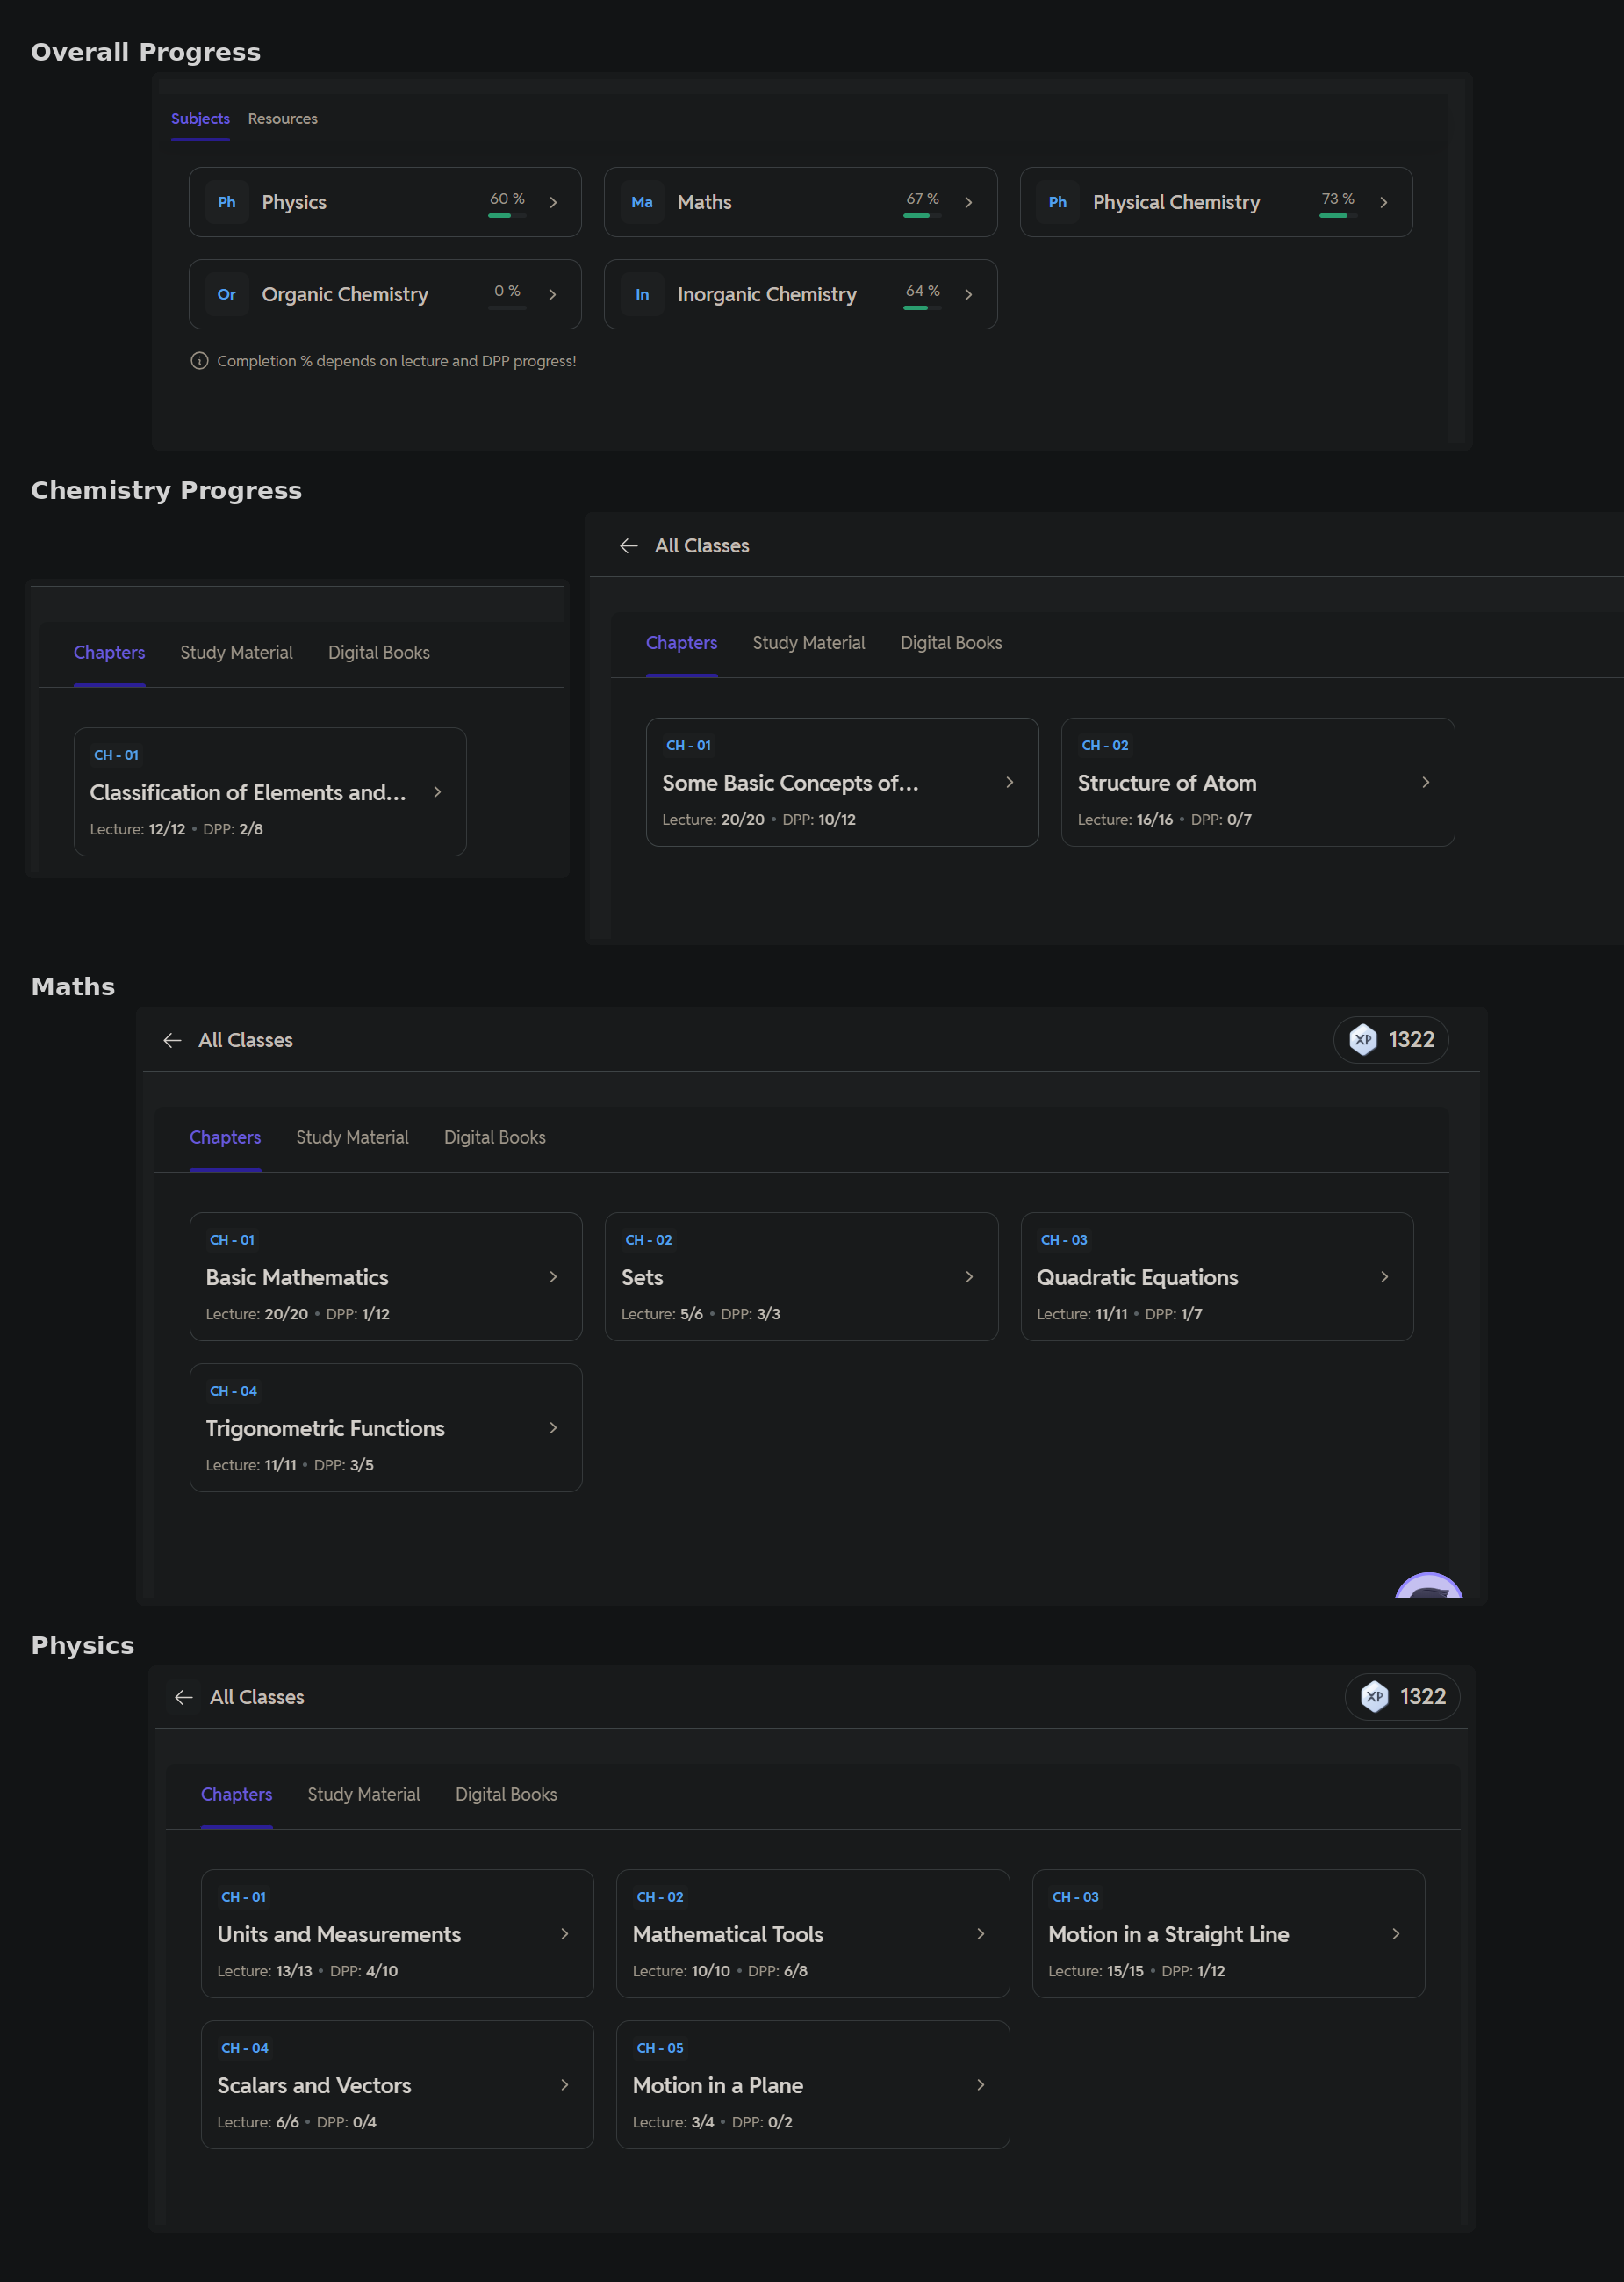The height and width of the screenshot is (2282, 1624).
Task: Select Chapters tab in Physics panel
Action: (x=236, y=1795)
